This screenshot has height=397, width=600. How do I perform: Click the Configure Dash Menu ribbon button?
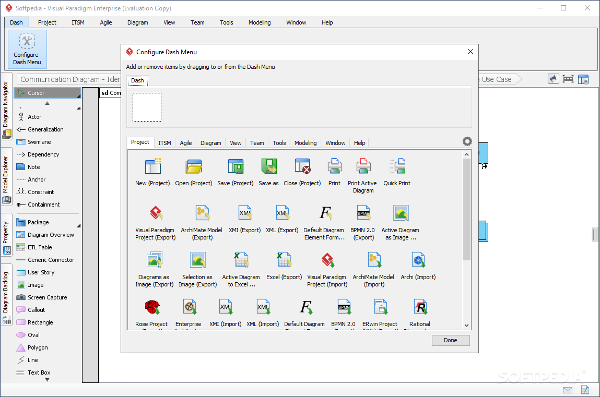[27, 49]
